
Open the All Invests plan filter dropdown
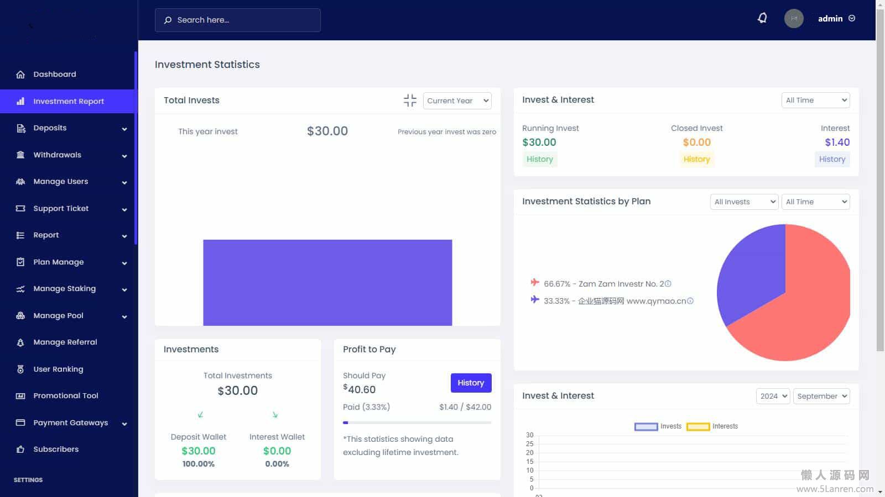click(744, 202)
